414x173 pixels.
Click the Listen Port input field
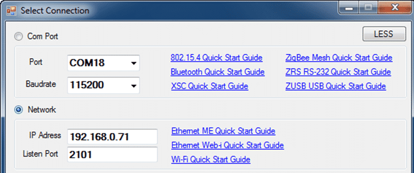[x=112, y=155]
